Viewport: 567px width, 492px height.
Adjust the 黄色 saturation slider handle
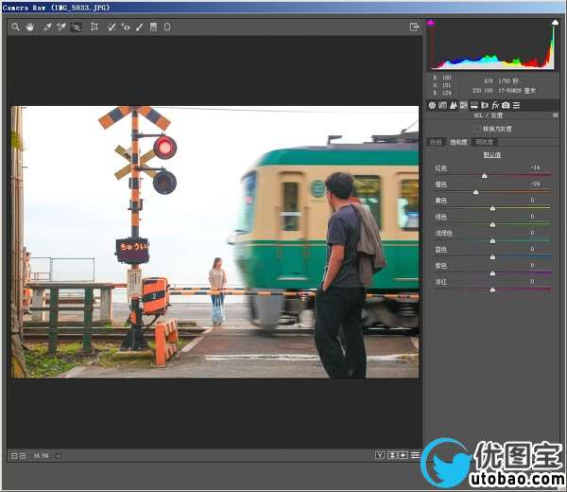(492, 208)
